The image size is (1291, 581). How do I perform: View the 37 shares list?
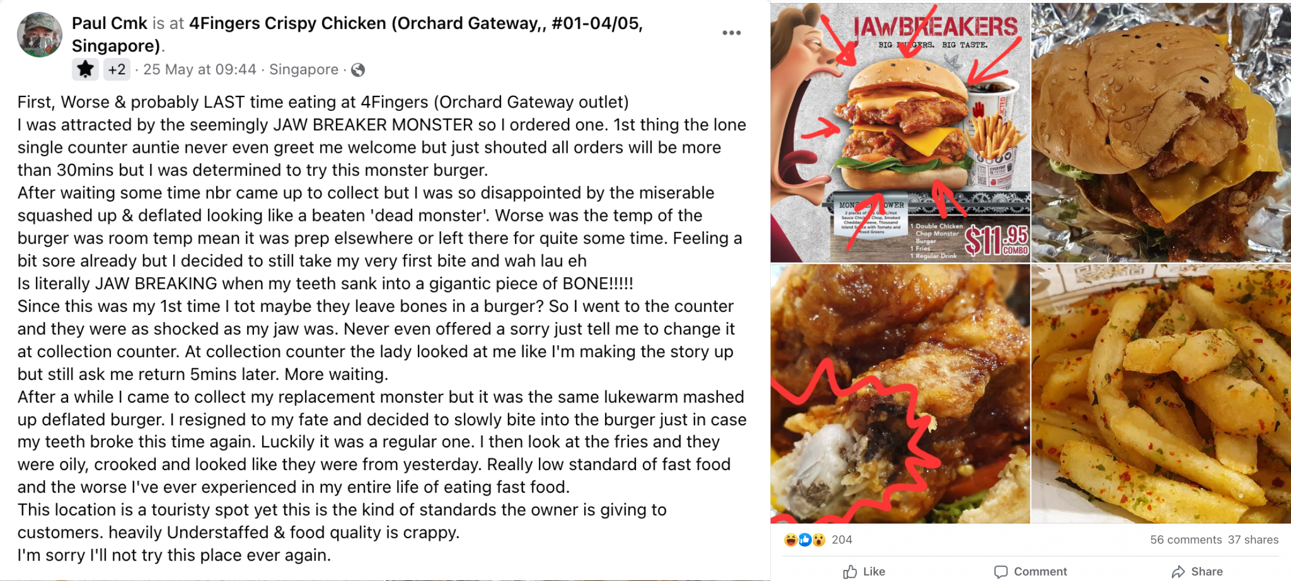pyautogui.click(x=1253, y=540)
